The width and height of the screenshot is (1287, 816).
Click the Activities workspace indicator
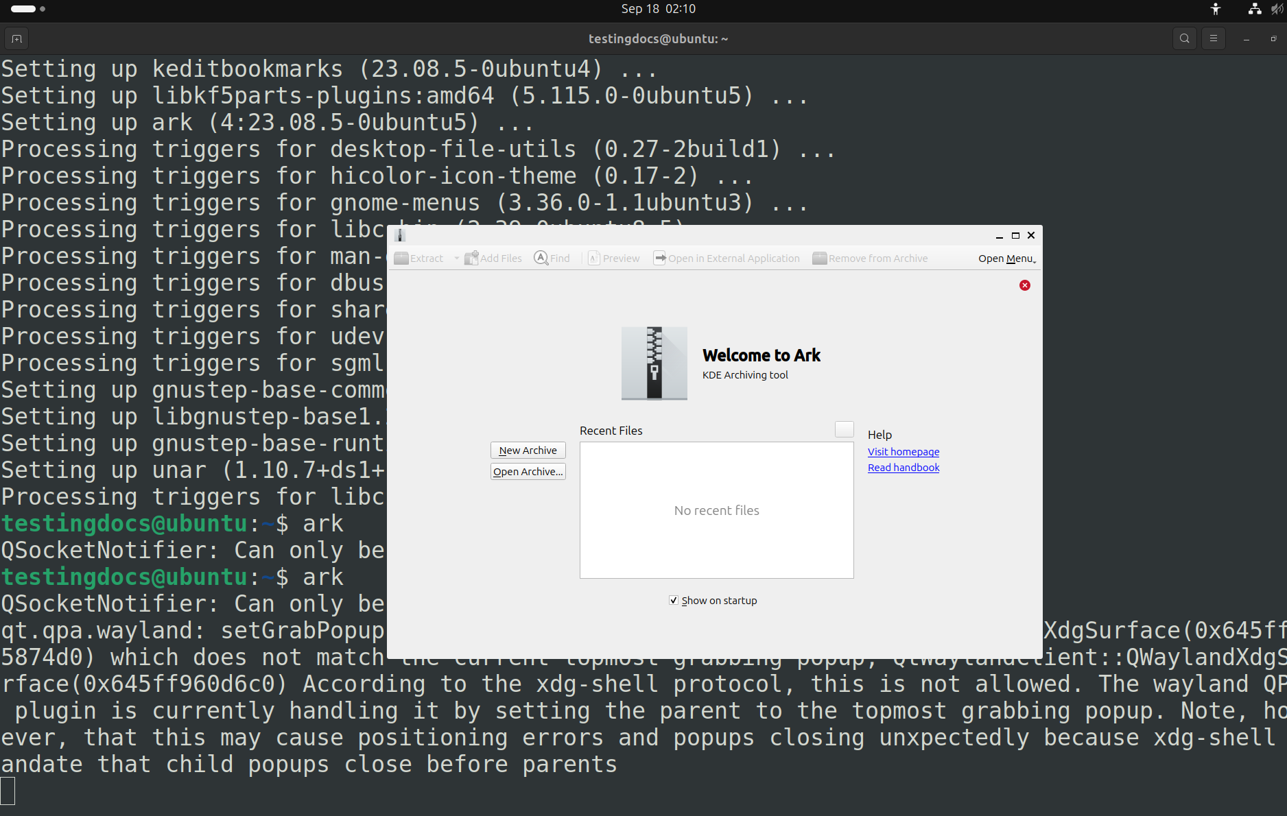coord(28,9)
